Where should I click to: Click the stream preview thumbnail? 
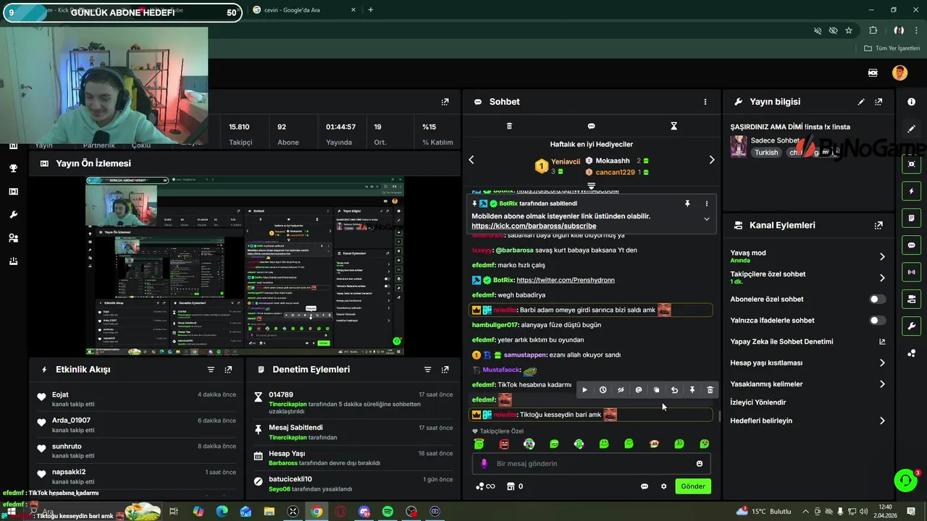245,266
